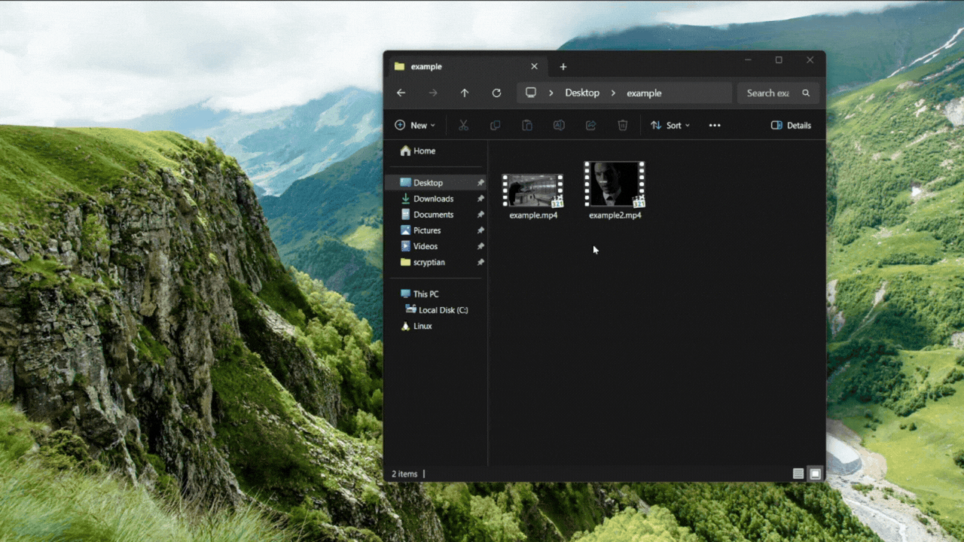The image size is (964, 542).
Task: Click the 2 items status text
Action: pyautogui.click(x=404, y=474)
